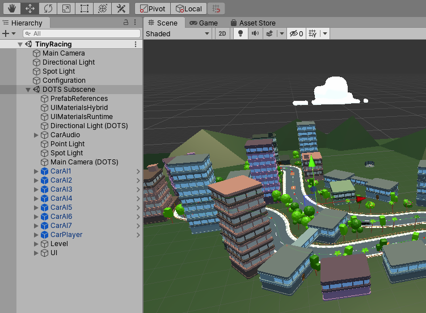Toggle Pivot handle position
The image size is (426, 313).
[x=153, y=9]
